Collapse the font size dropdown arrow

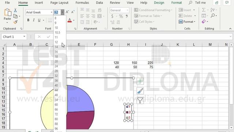click(x=63, y=12)
